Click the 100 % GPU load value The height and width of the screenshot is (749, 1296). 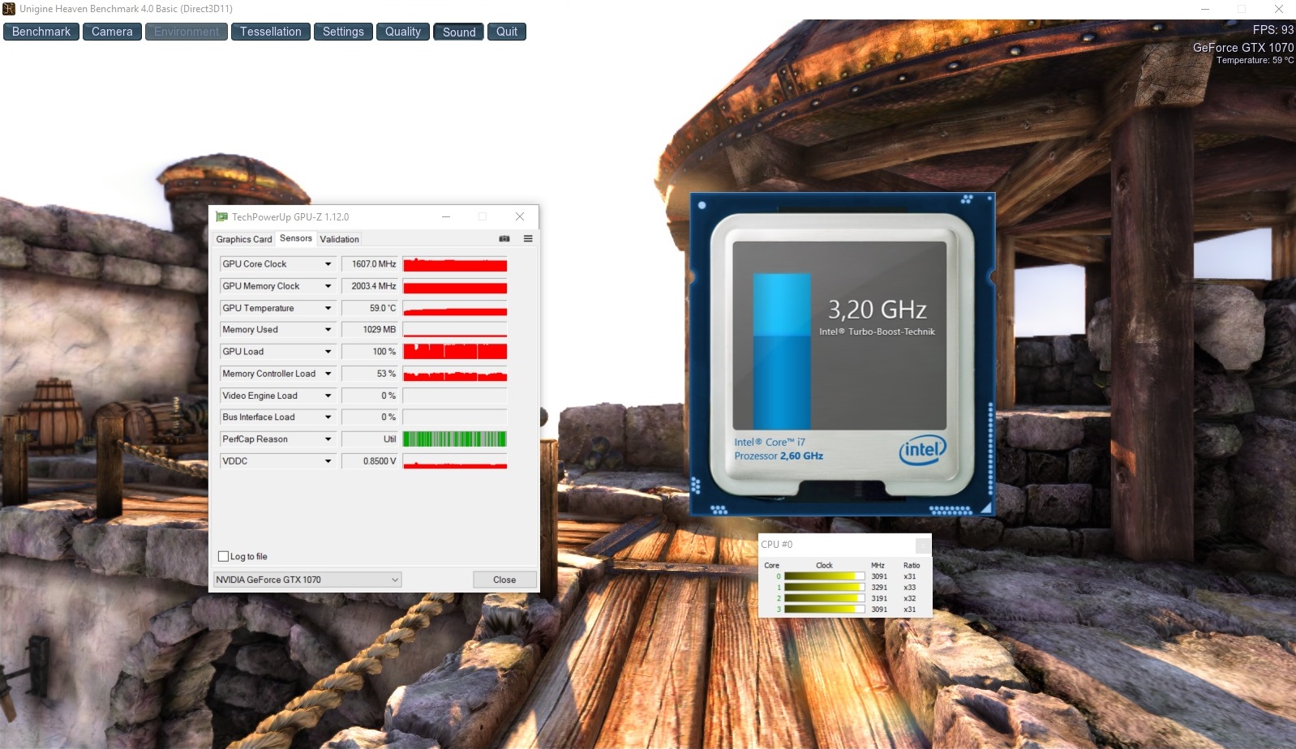click(x=370, y=352)
